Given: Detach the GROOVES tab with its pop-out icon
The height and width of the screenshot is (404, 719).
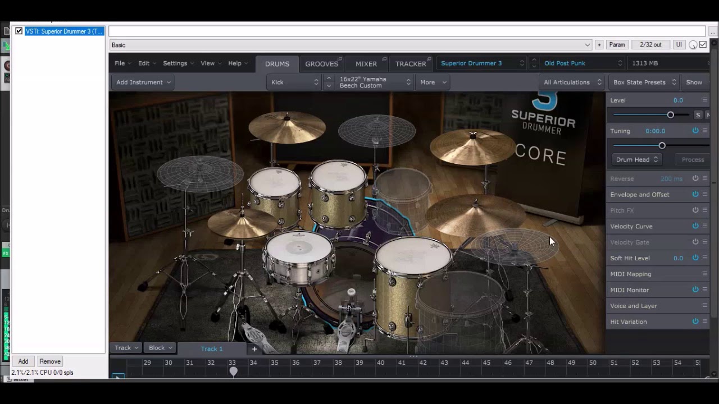Looking at the screenshot, I should coord(341,59).
